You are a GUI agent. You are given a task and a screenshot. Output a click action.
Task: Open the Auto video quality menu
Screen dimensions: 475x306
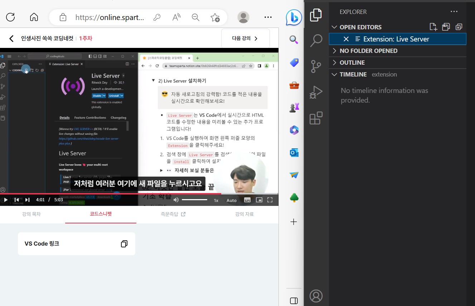(x=232, y=200)
